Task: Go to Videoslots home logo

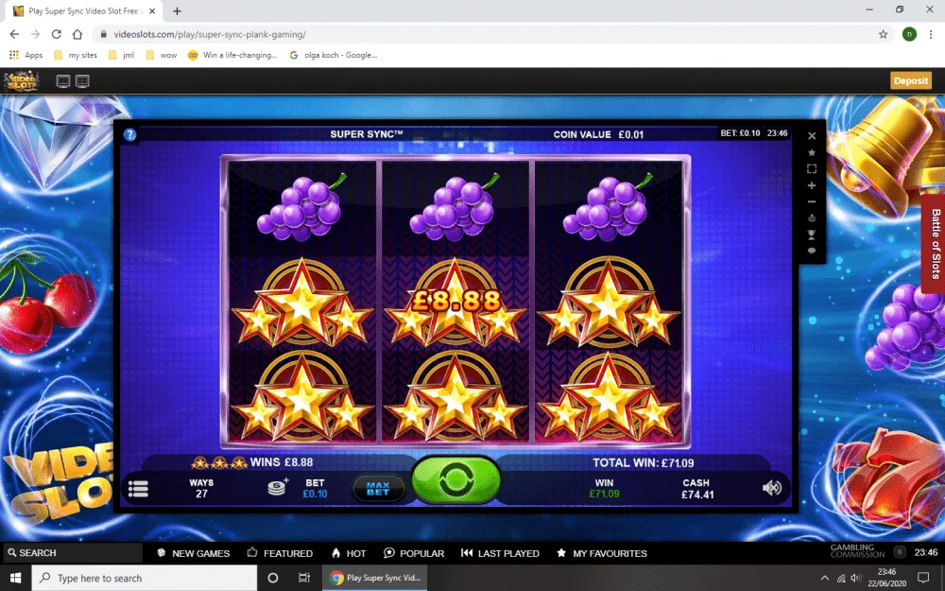Action: point(22,81)
